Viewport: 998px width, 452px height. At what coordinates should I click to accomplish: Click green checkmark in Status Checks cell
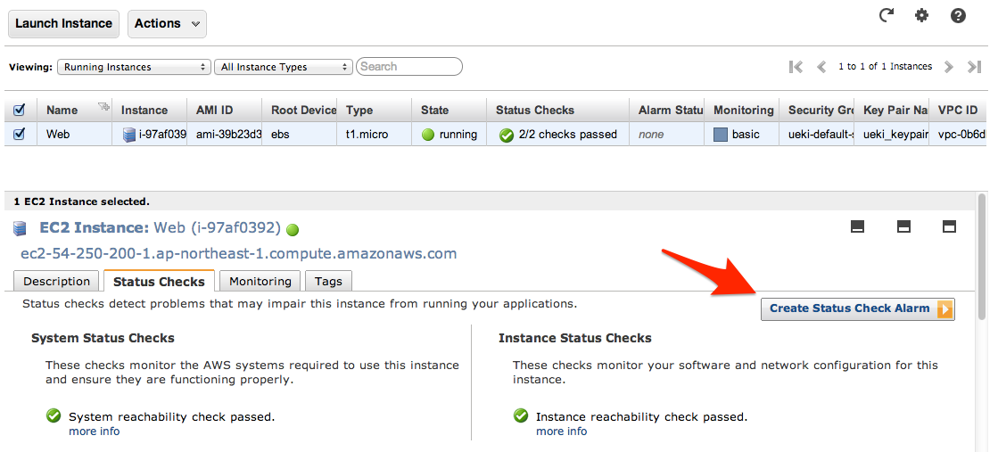(507, 135)
